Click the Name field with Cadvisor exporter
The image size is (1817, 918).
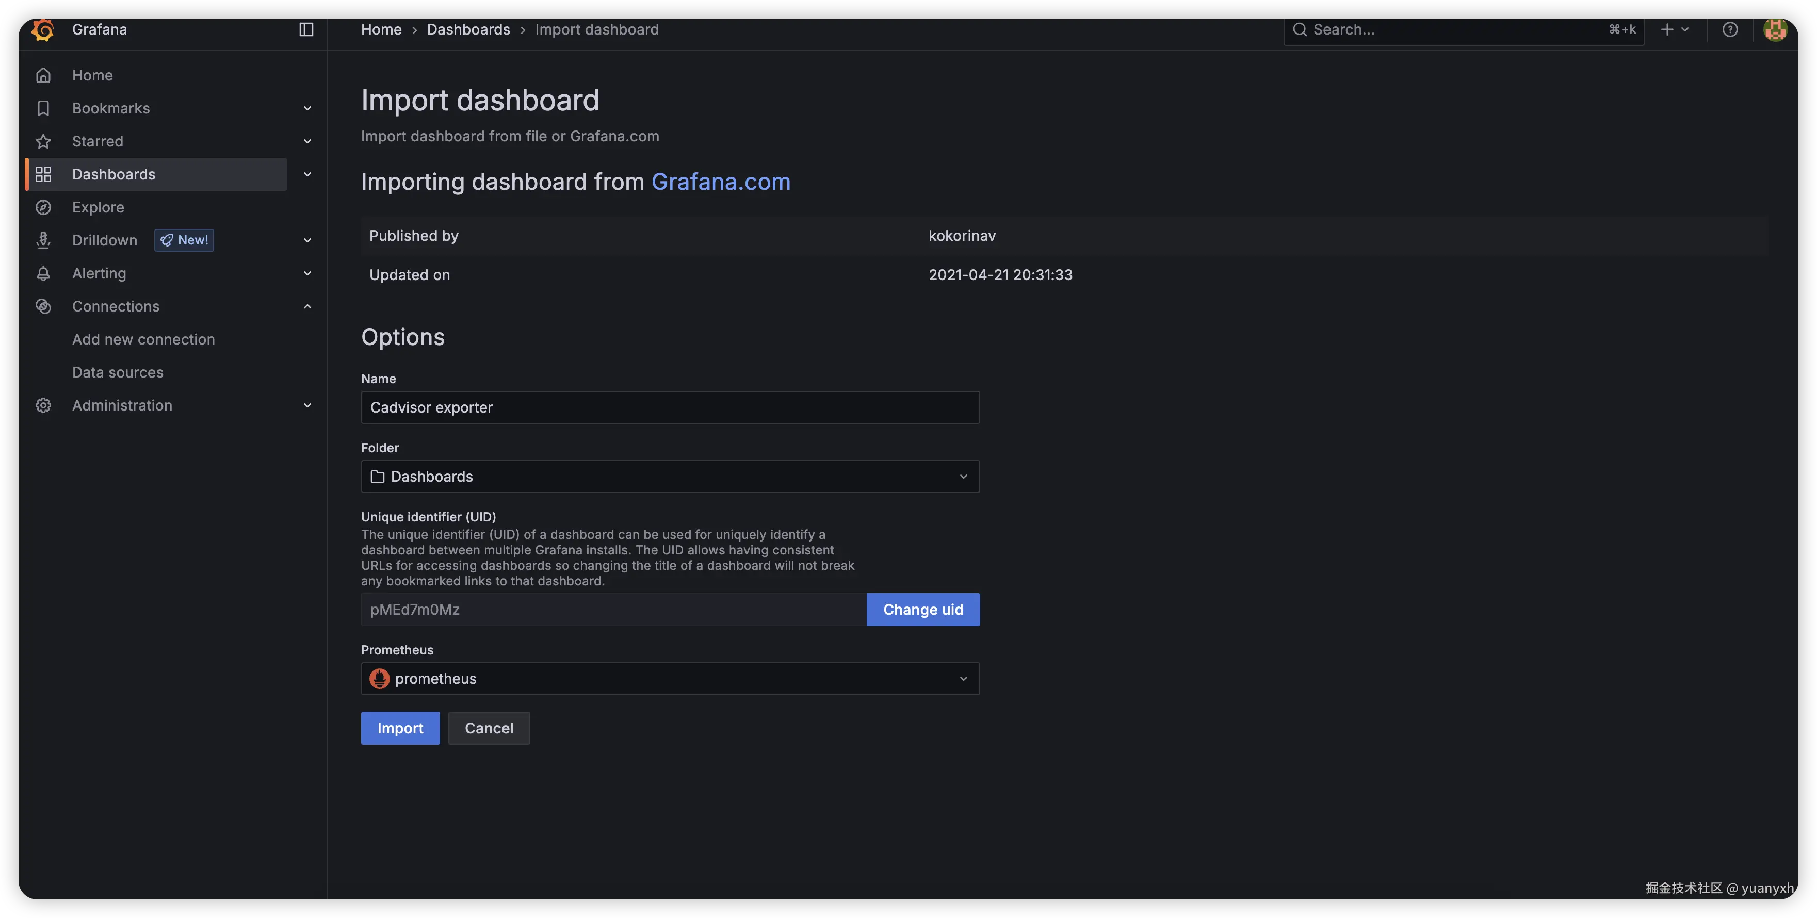click(670, 407)
